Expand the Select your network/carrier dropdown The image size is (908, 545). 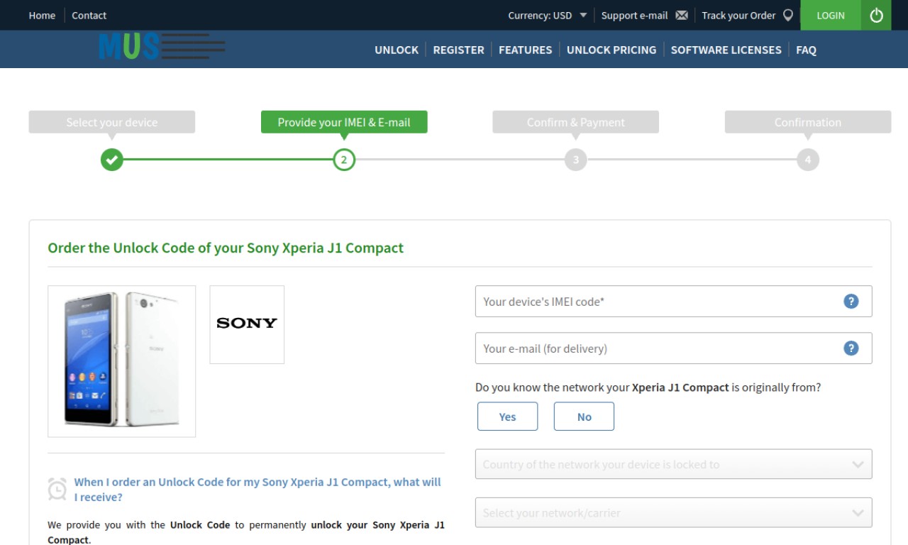673,512
